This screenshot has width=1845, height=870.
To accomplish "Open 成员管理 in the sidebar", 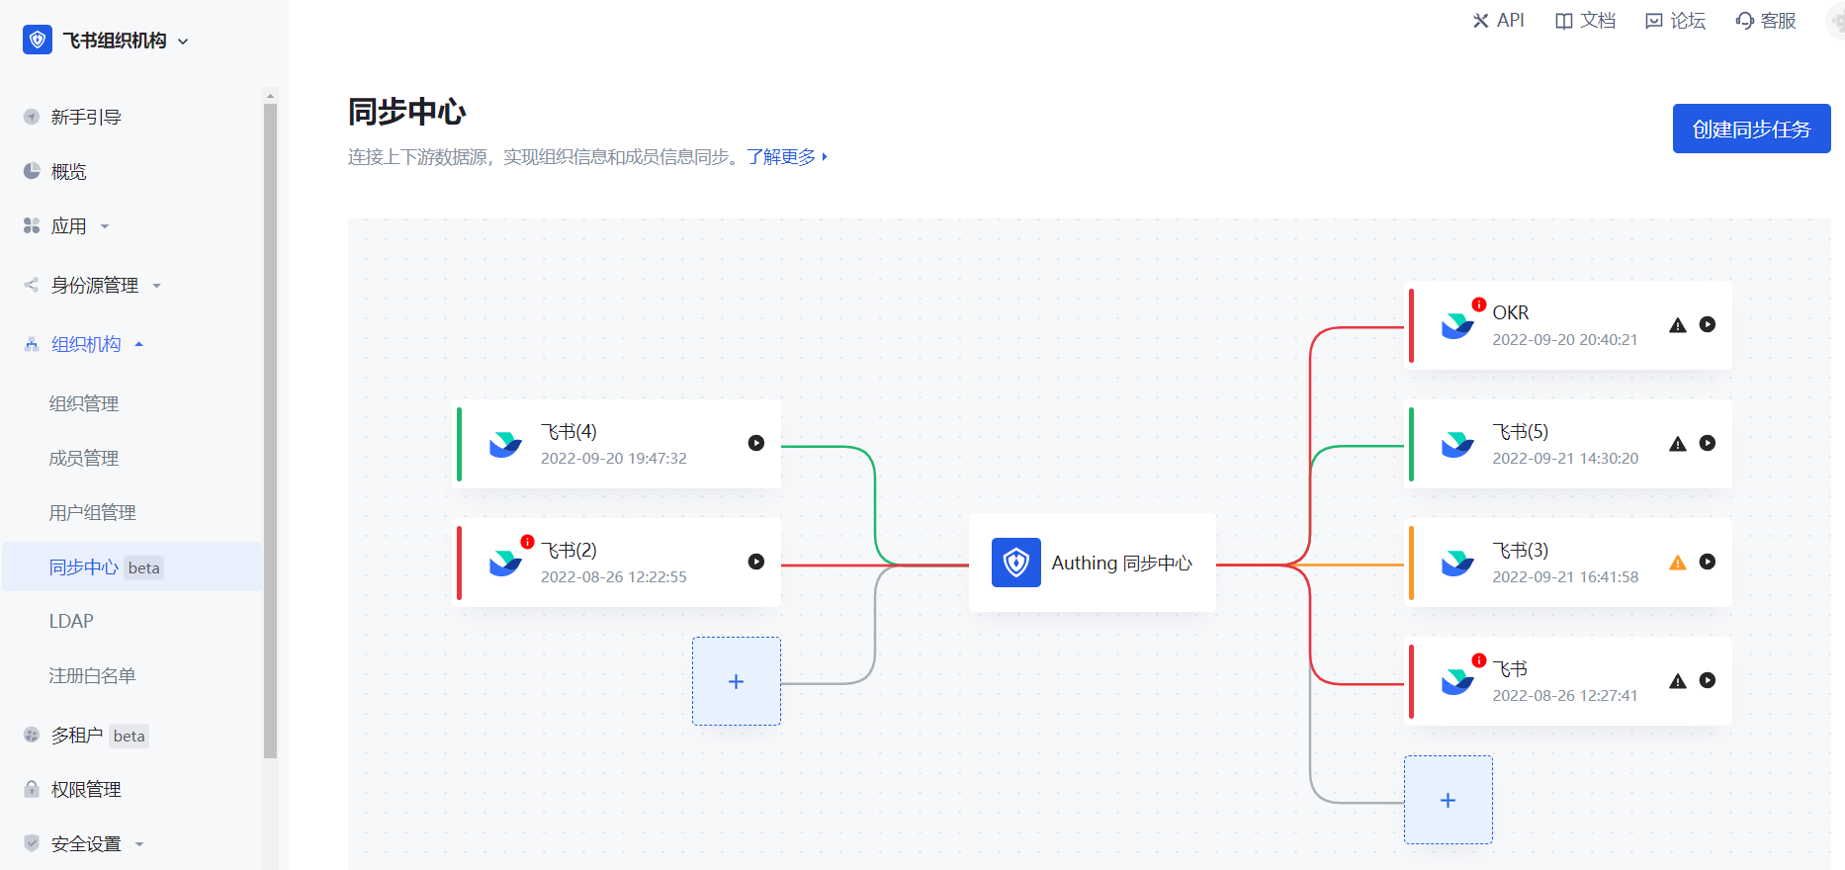I will [84, 458].
